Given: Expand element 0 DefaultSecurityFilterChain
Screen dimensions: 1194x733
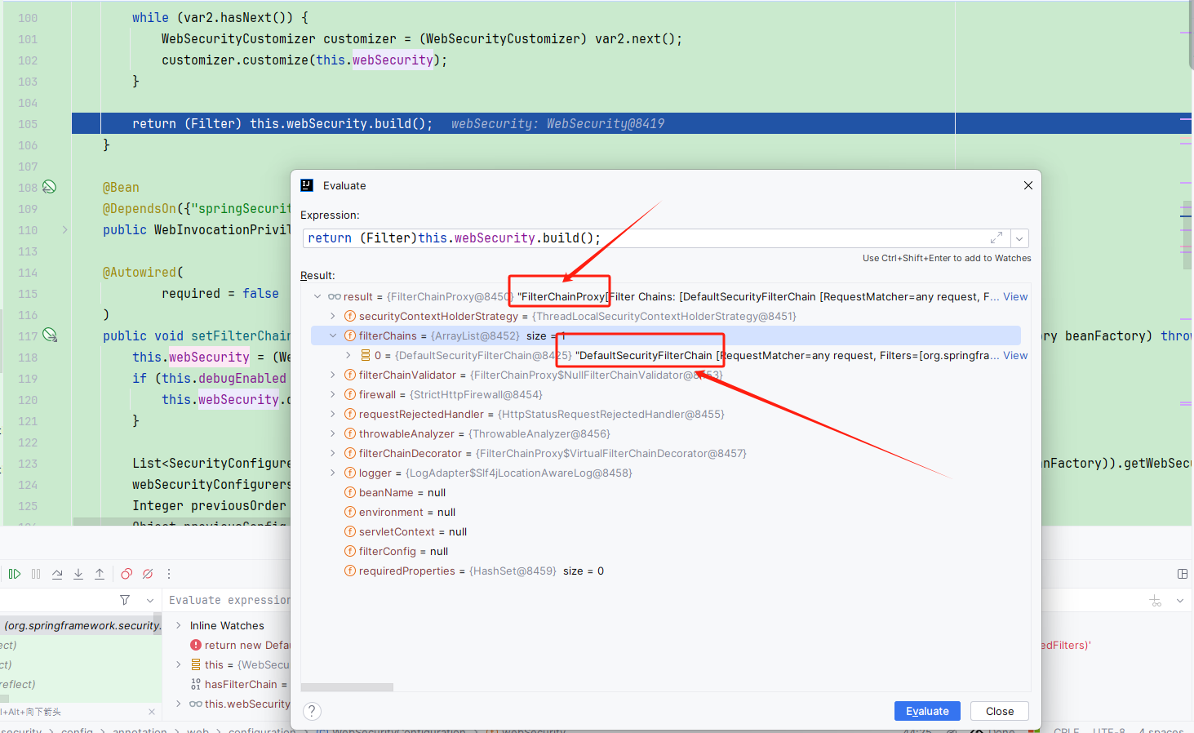Looking at the screenshot, I should pos(348,355).
